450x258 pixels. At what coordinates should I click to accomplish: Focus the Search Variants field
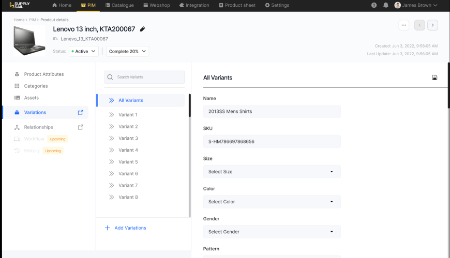(144, 77)
